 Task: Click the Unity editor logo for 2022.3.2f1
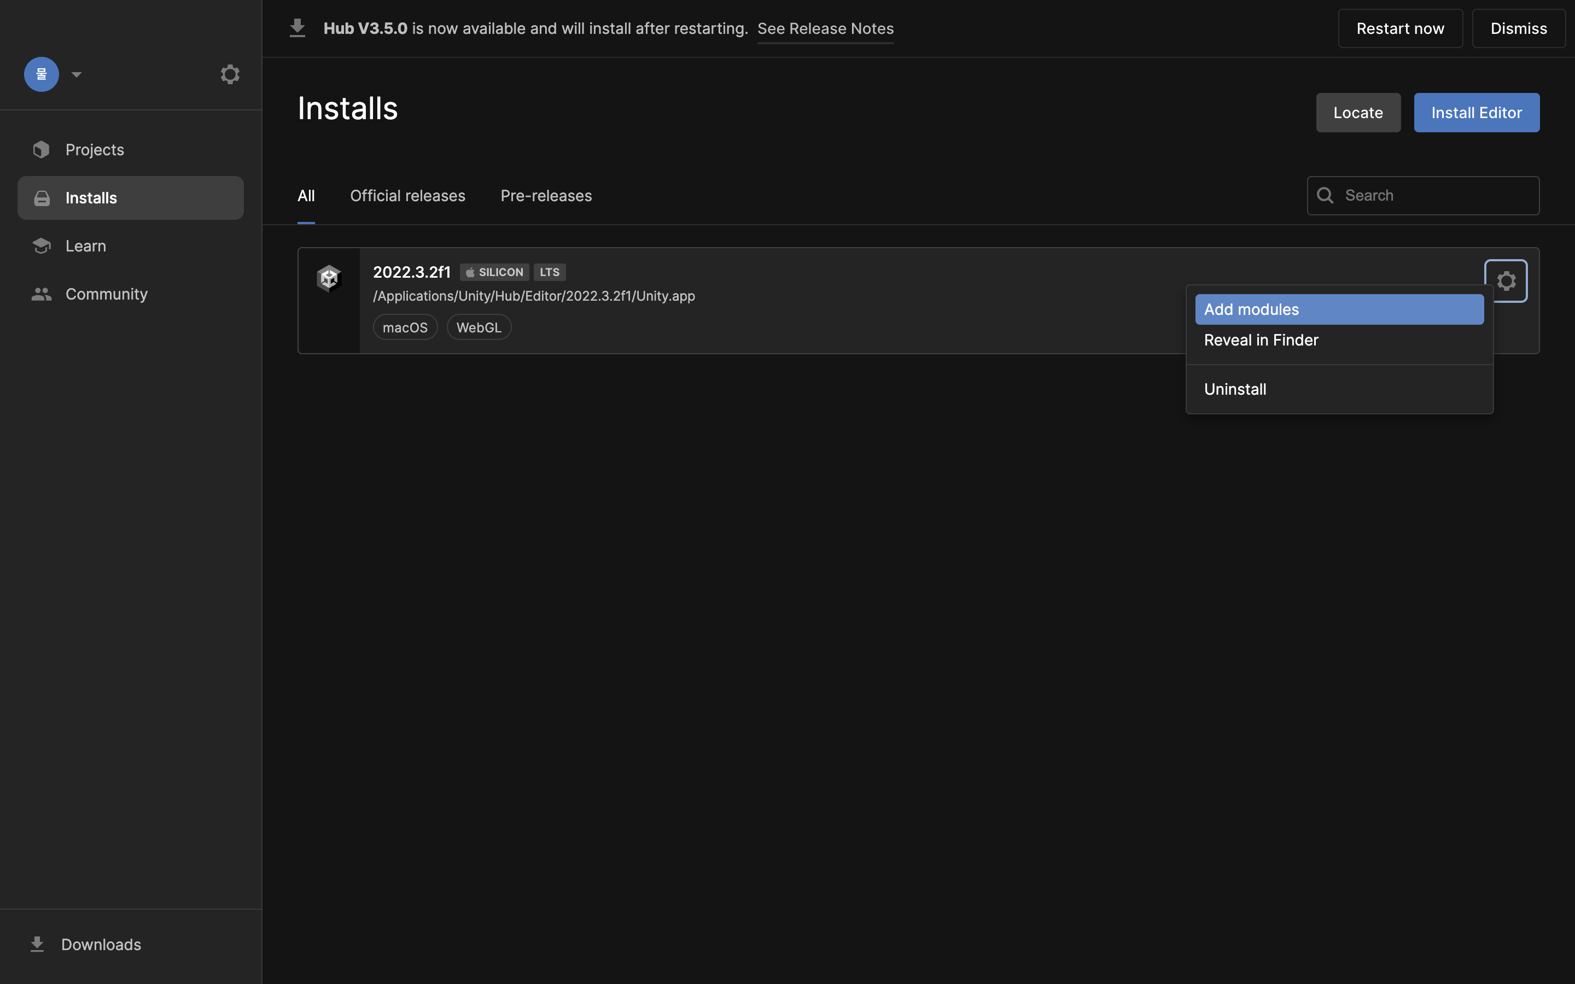[x=329, y=279]
